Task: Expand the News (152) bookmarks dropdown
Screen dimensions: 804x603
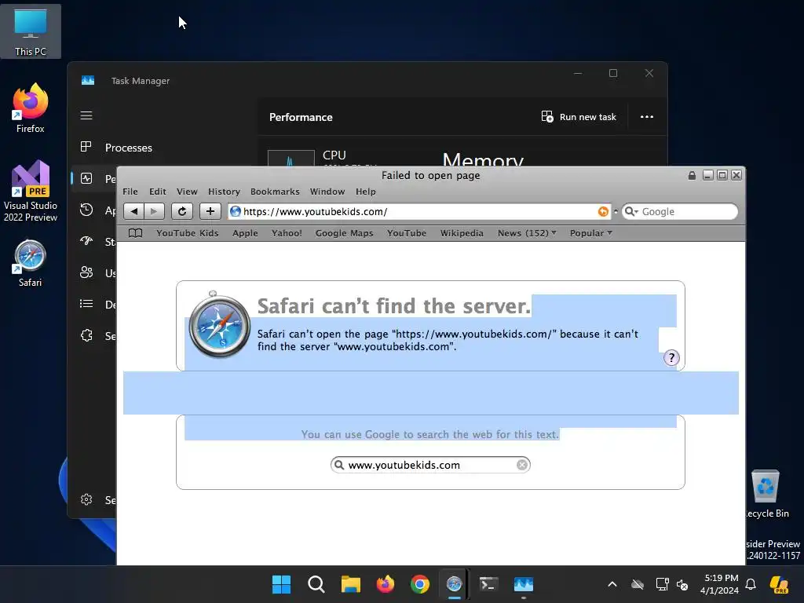Action: pos(527,232)
